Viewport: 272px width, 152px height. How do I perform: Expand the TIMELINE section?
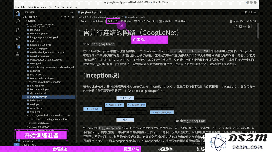point(29,141)
